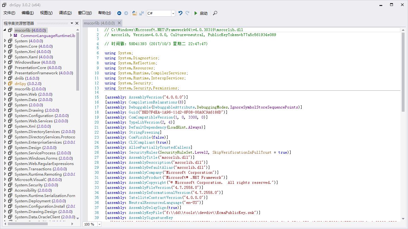Click the dnSpy (3.0.2.0) assembly icon
Screen dimensions: 408x229
tap(10, 83)
